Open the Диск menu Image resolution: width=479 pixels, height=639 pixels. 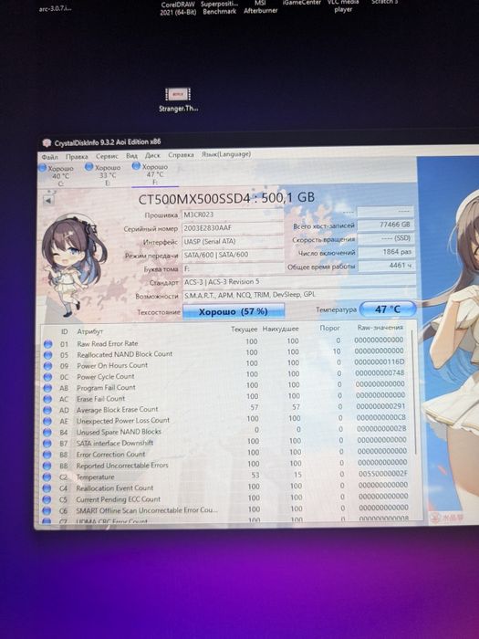(x=152, y=155)
